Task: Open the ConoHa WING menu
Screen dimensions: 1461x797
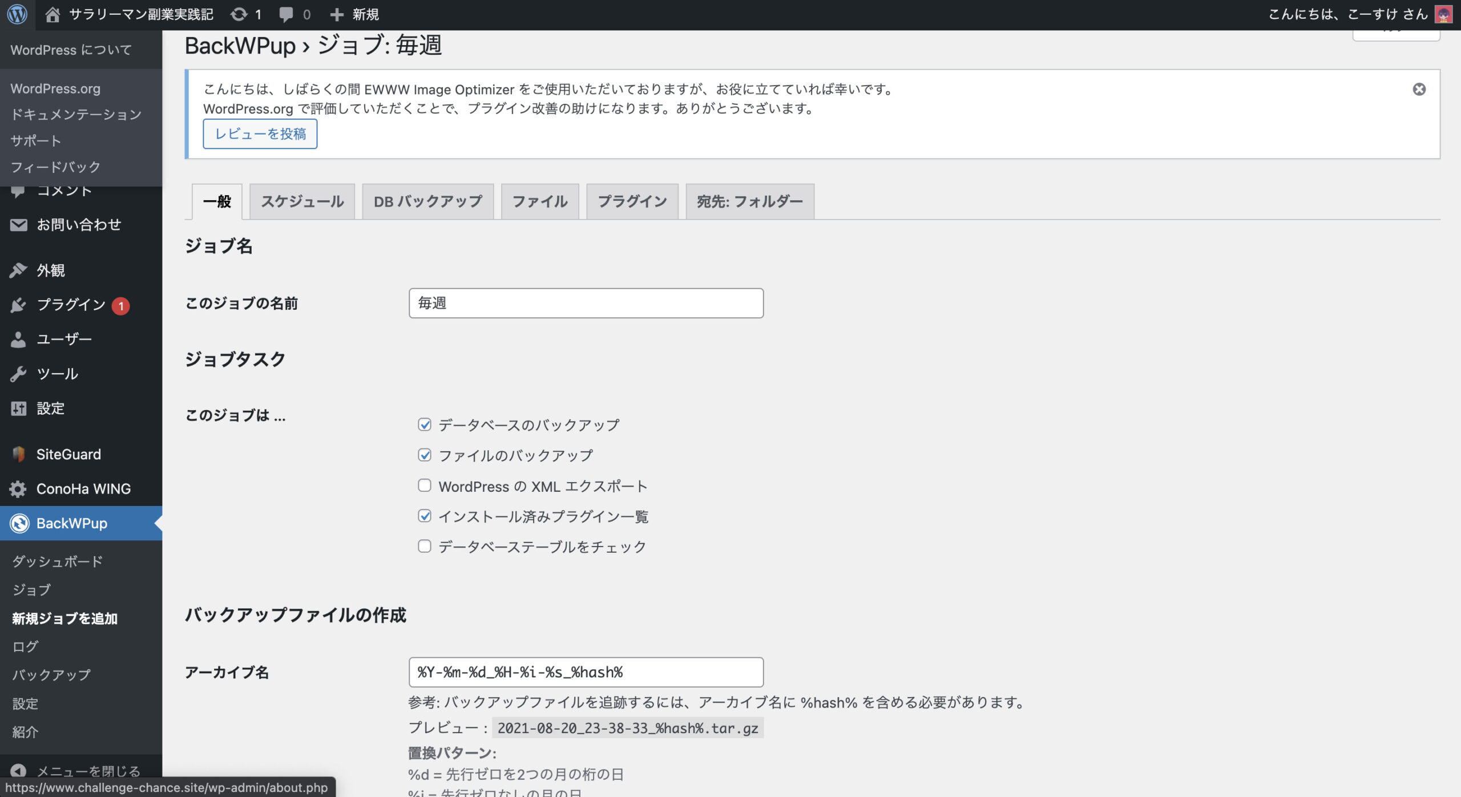Action: [83, 489]
